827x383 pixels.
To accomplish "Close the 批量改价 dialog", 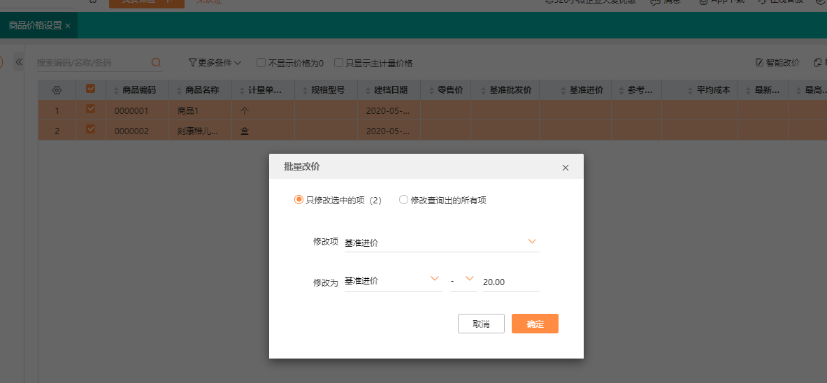I will (566, 168).
